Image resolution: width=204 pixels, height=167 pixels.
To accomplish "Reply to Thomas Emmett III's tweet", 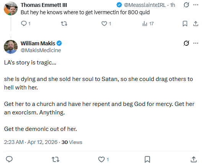I will click(24, 24).
